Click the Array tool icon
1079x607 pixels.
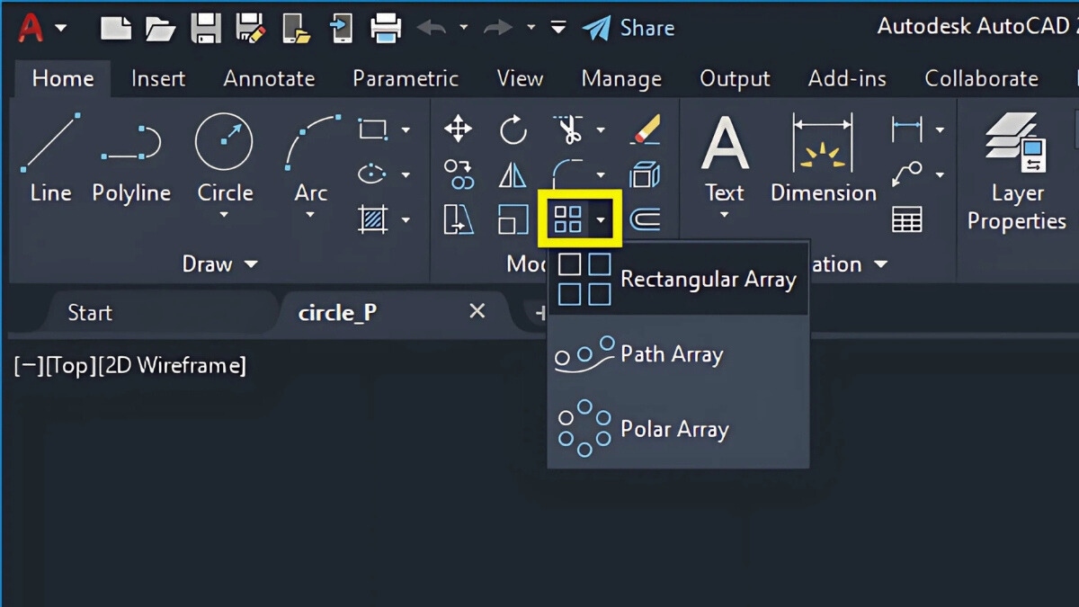coord(568,219)
